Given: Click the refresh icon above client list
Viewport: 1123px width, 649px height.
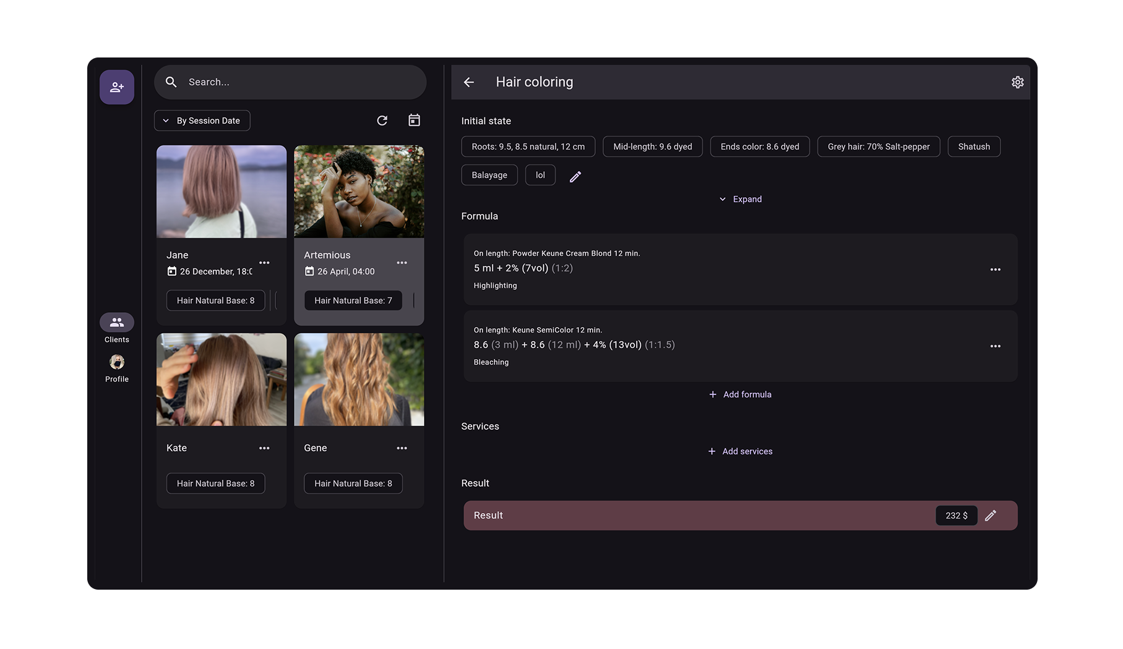Looking at the screenshot, I should pyautogui.click(x=382, y=121).
